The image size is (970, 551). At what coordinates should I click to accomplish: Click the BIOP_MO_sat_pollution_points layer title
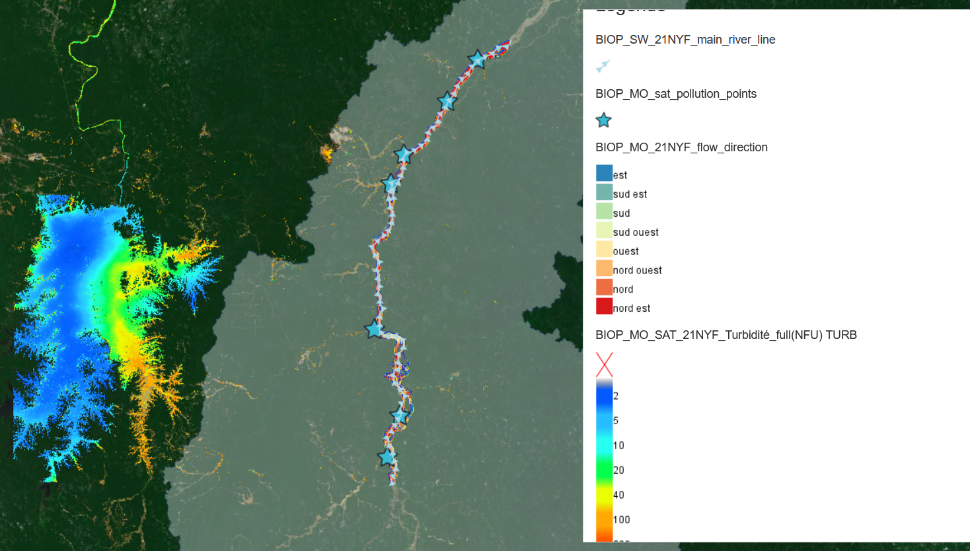pos(675,94)
